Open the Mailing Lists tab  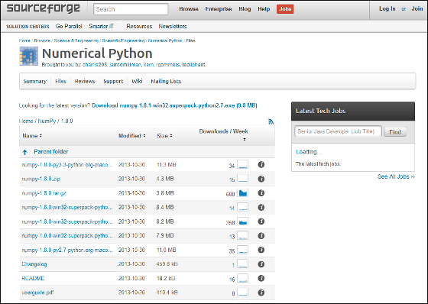[166, 81]
